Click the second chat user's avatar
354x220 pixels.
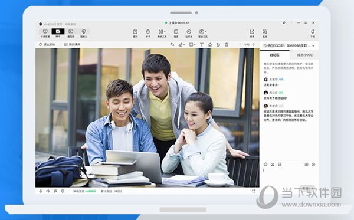[265, 93]
